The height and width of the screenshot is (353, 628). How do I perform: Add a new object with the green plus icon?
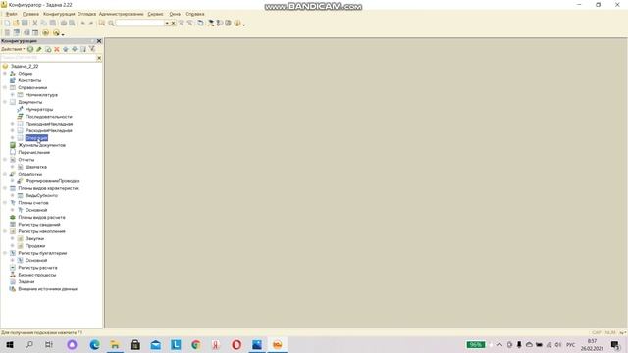[x=30, y=49]
